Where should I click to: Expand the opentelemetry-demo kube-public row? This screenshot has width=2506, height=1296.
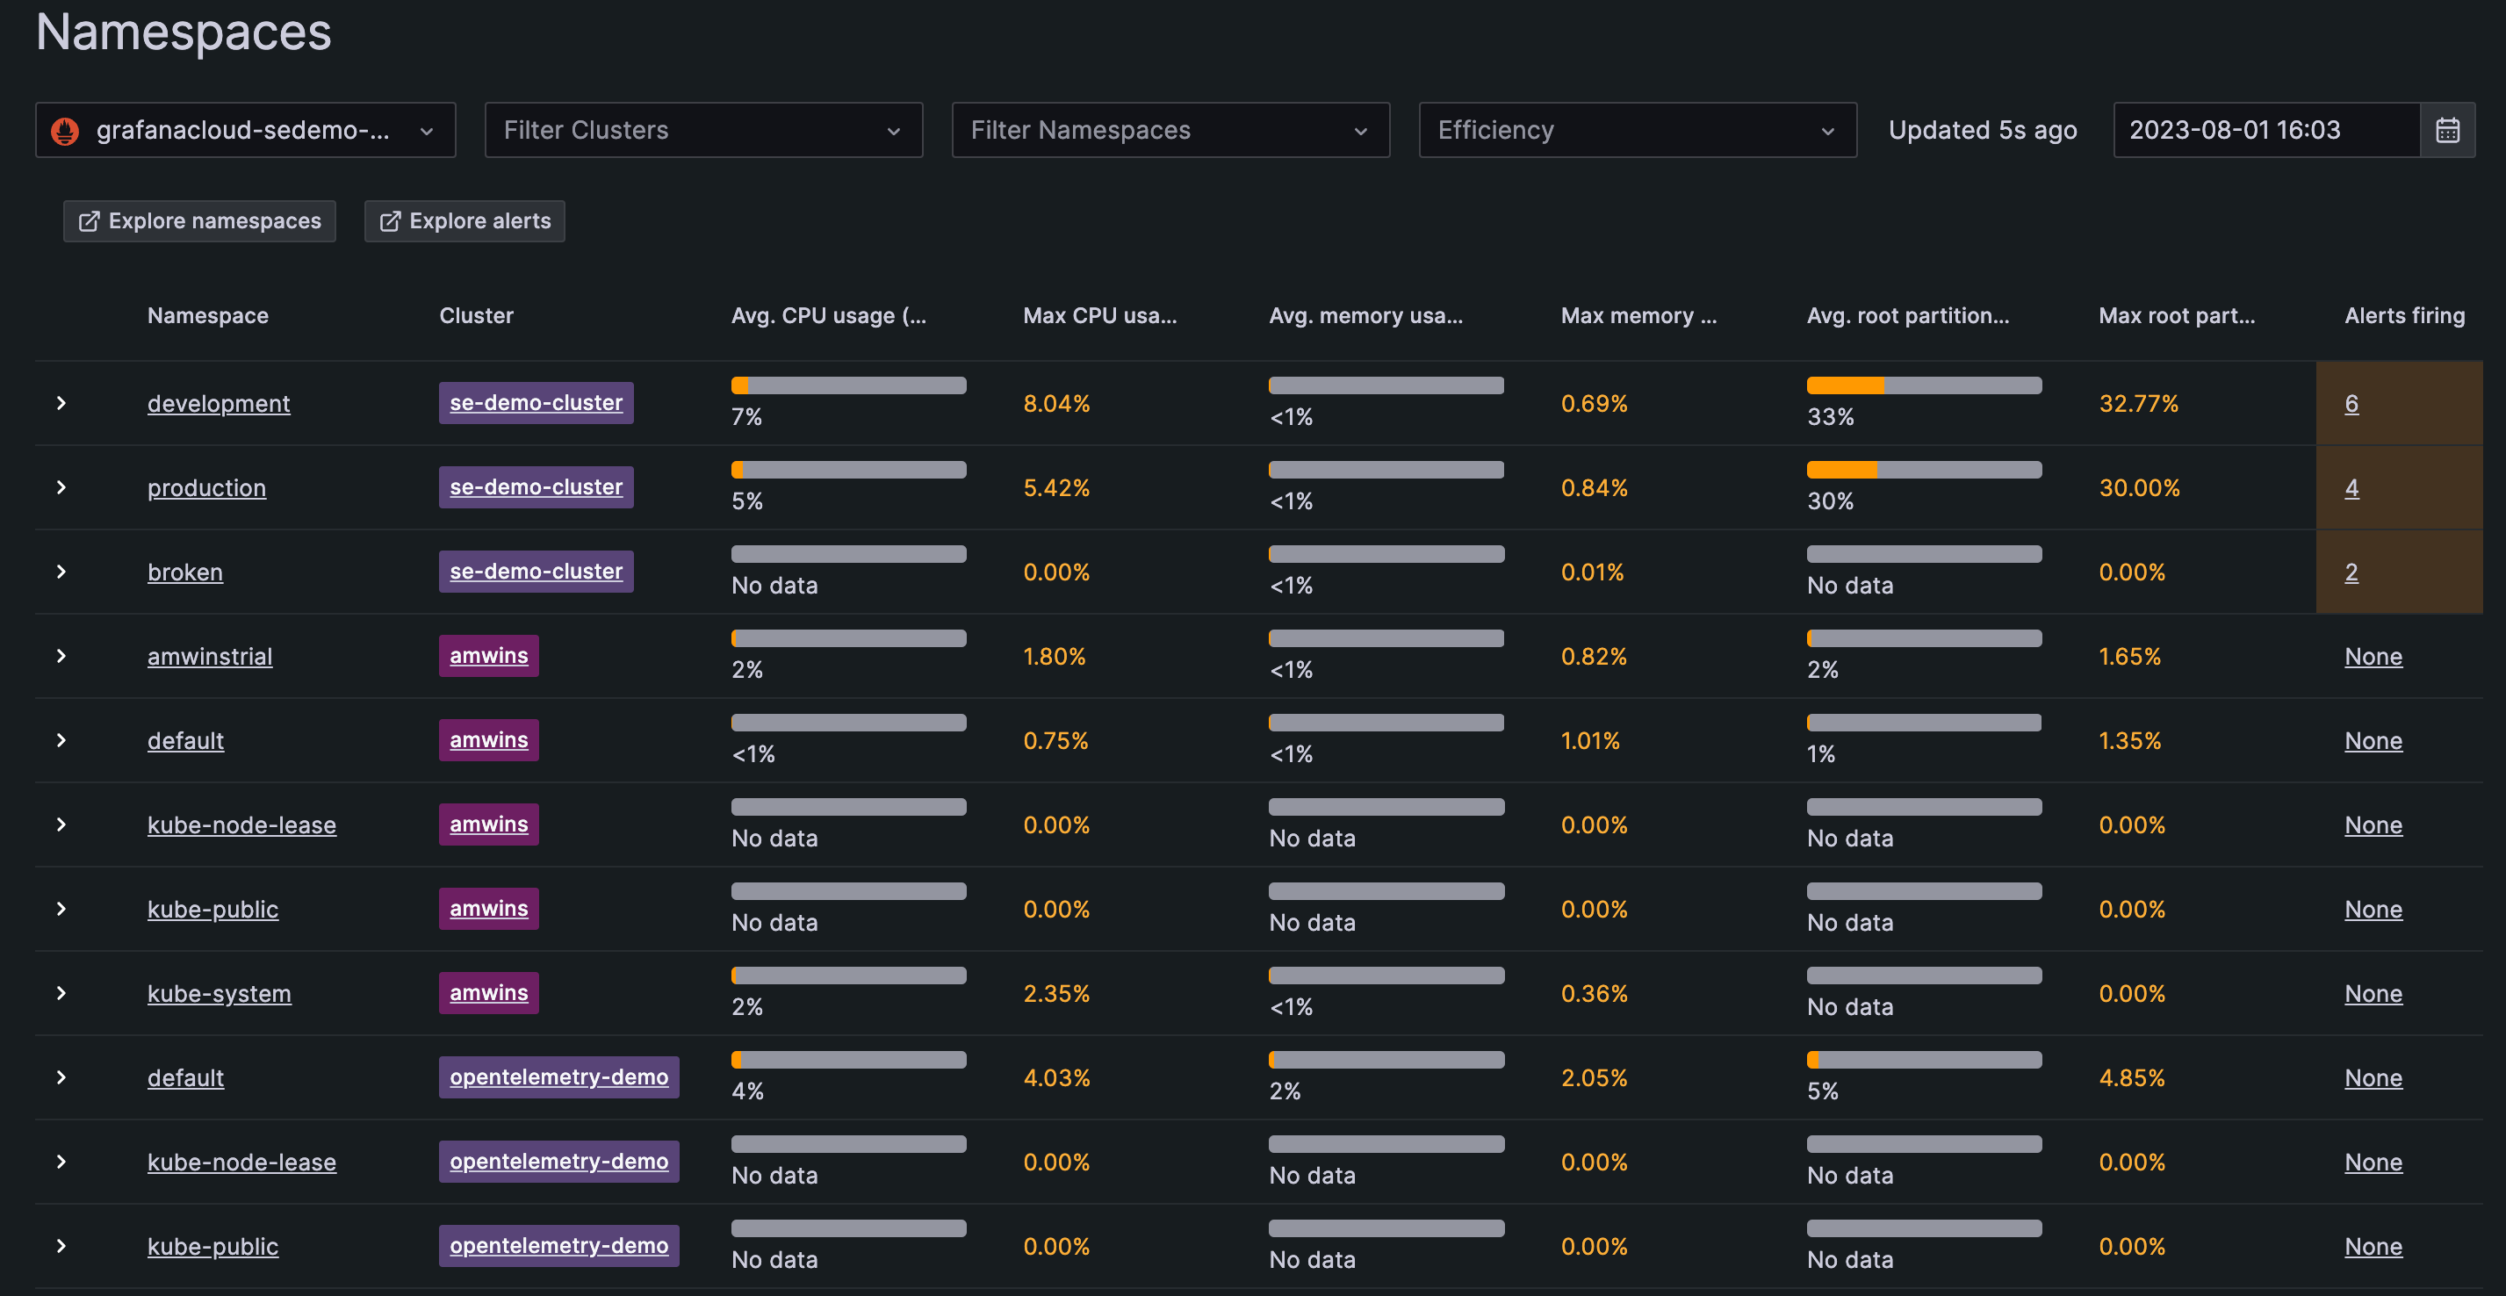coord(61,1245)
